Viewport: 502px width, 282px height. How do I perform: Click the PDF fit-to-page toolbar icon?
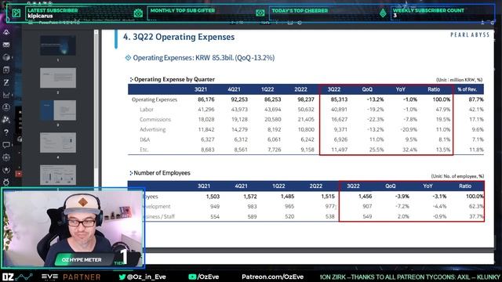[290, 23]
